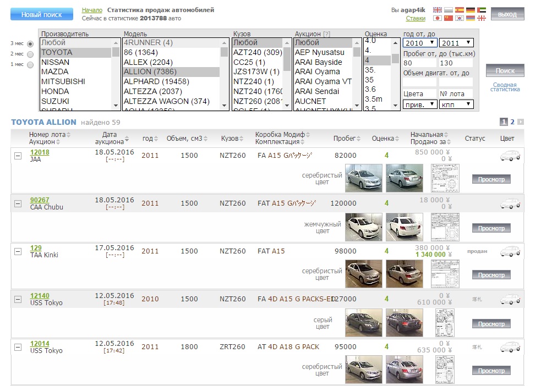Sort by Начальная price arrows

coord(446,135)
